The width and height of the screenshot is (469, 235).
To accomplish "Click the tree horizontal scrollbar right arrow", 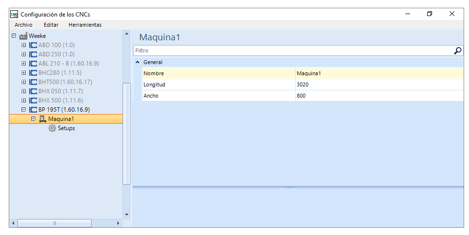I will tap(118, 223).
